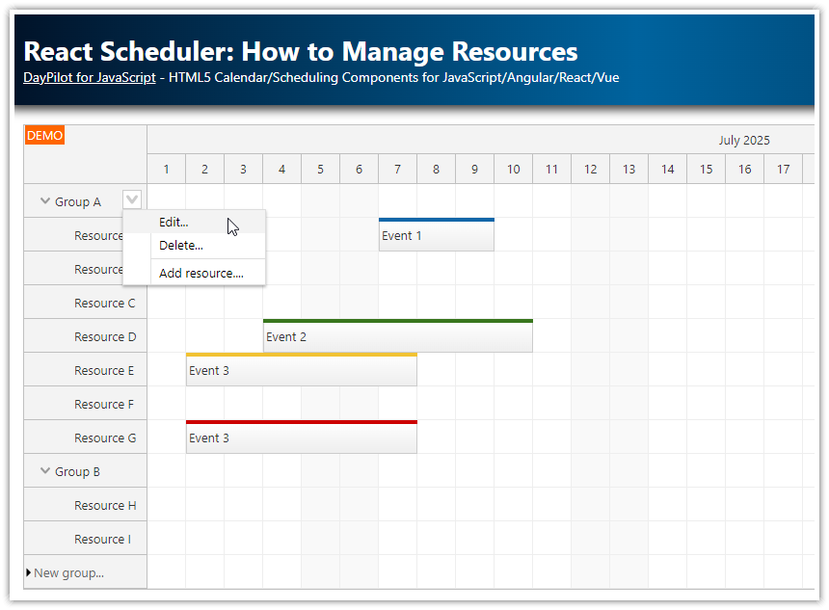Select day 11 in the date header
The image size is (829, 610).
551,169
